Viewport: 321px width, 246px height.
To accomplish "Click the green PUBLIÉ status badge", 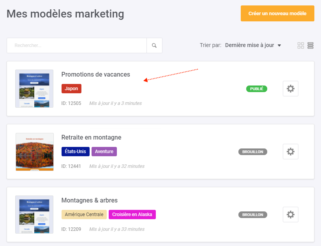I will pyautogui.click(x=256, y=89).
